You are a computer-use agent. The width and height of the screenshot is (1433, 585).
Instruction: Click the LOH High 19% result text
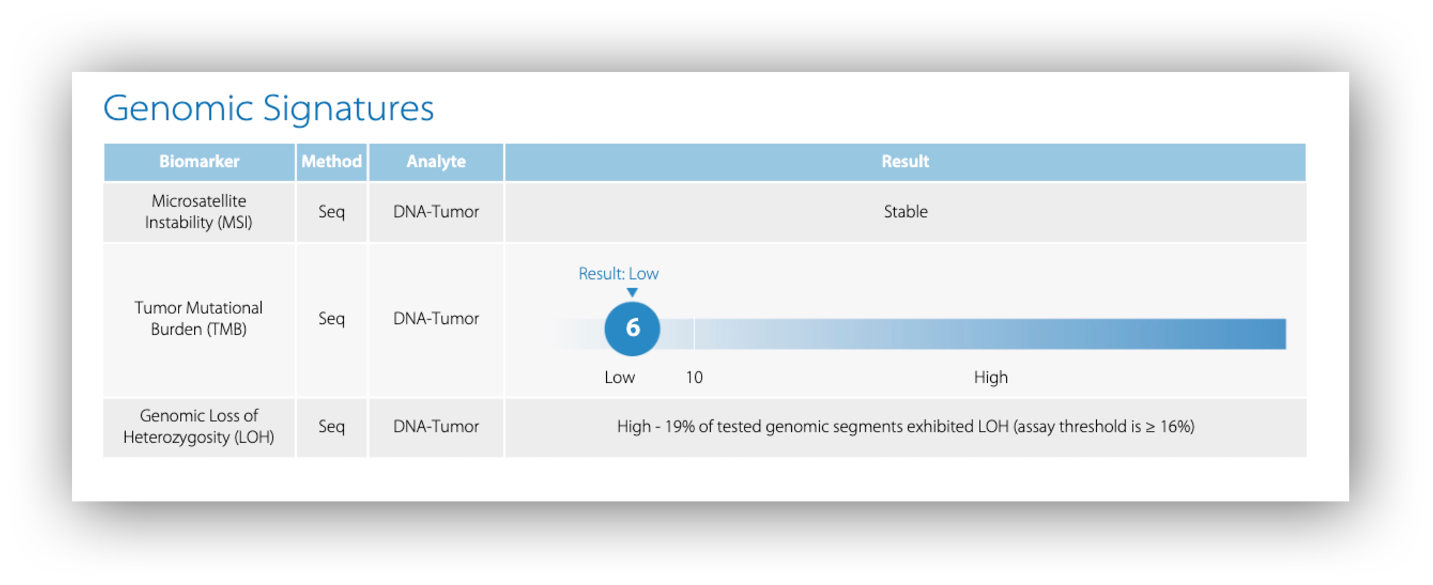905,427
